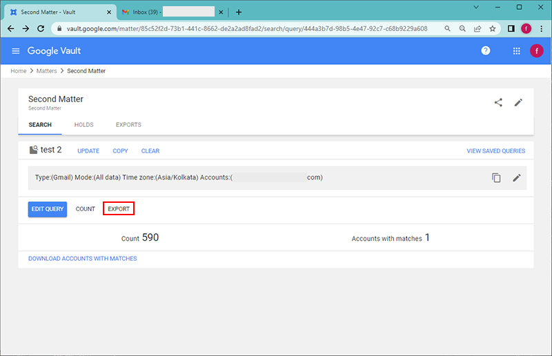Click DOWNLOAD ACCOUNTS WITH MATCHES
The height and width of the screenshot is (356, 552).
(x=82, y=259)
